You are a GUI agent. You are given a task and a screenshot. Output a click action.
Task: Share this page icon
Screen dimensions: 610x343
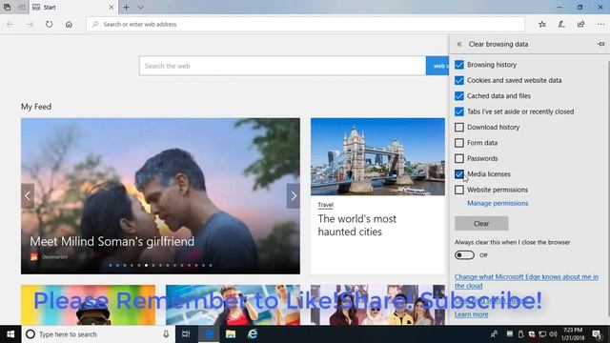pos(580,24)
